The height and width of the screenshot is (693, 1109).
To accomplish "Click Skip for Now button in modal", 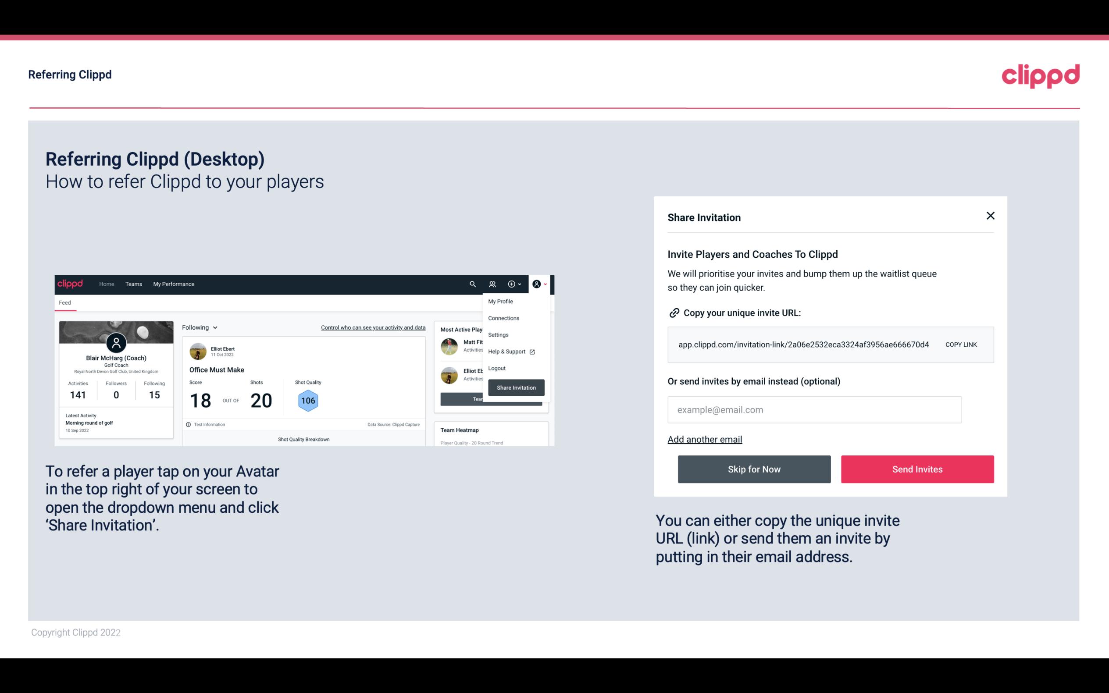I will click(x=754, y=469).
